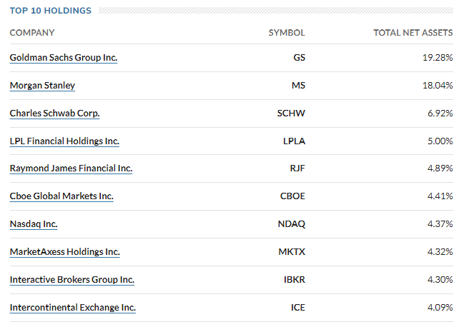Select the 6.92% net assets value
Screen dimensions: 464x327
(440, 113)
